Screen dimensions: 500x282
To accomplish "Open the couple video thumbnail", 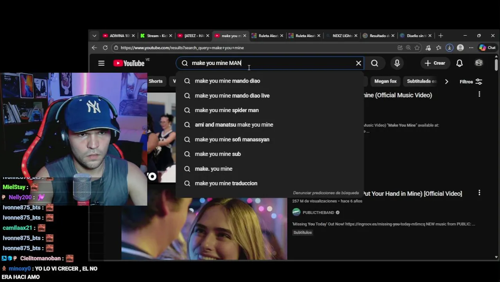I will click(204, 229).
